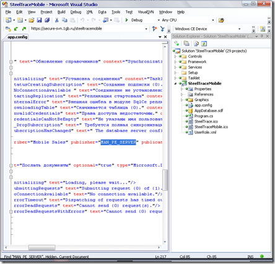Click the VisualSVN update down-arrow icon
This screenshot has width=275, height=264.
[x=16, y=29]
